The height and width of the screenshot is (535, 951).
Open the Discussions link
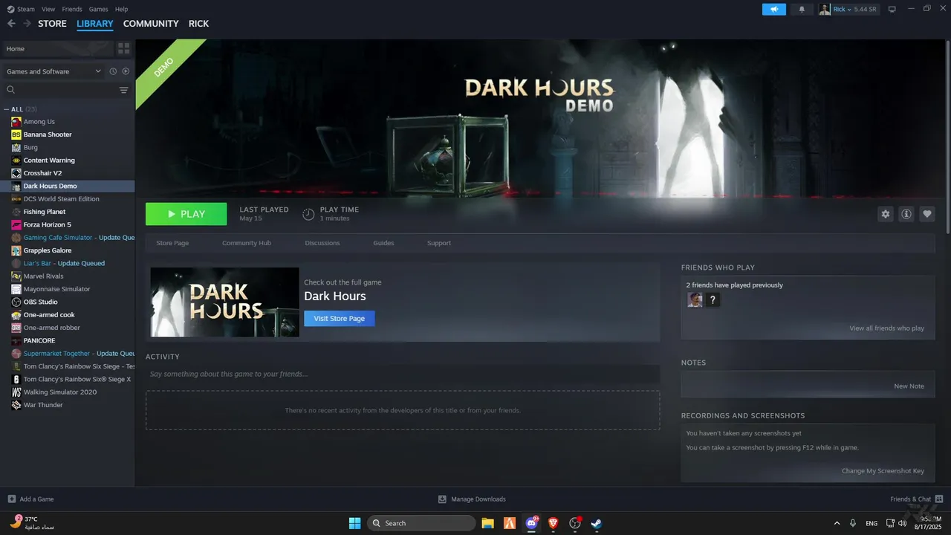click(322, 243)
